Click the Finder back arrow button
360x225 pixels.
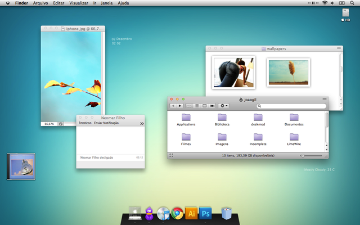click(173, 106)
